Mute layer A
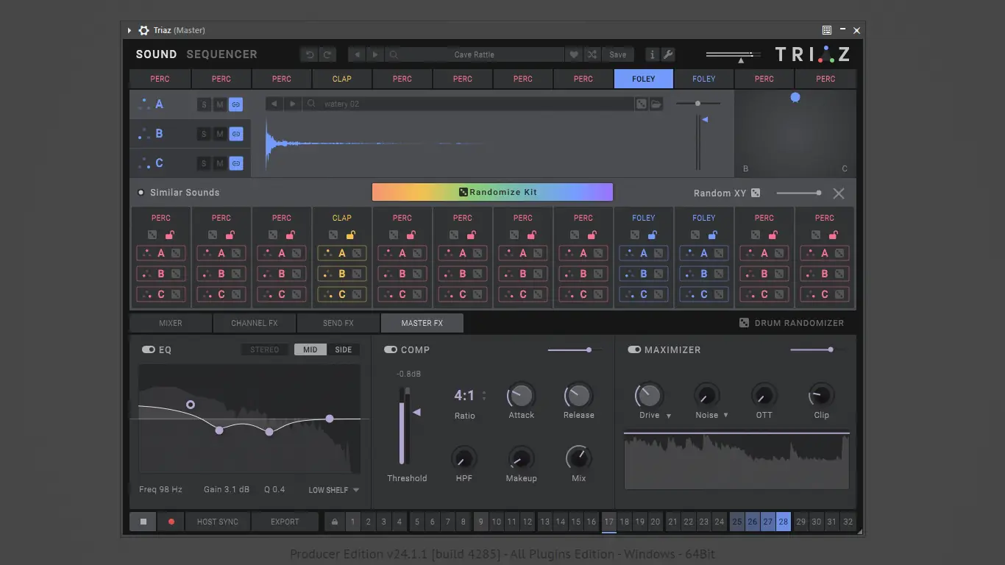The image size is (1005, 565). (219, 104)
